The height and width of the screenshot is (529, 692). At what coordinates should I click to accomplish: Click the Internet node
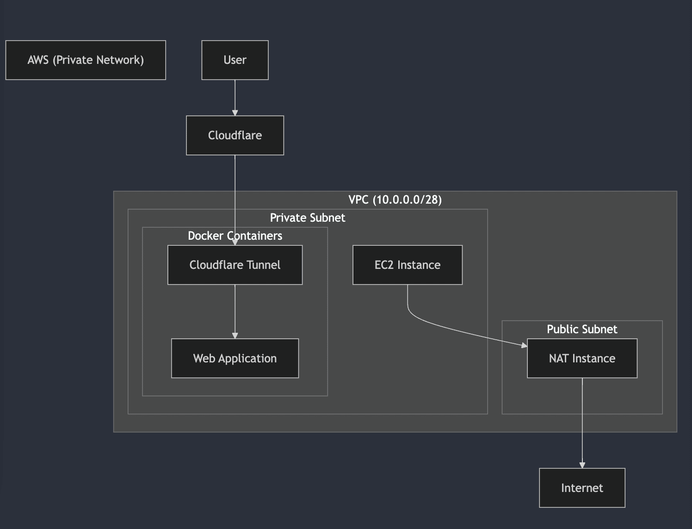pos(582,488)
